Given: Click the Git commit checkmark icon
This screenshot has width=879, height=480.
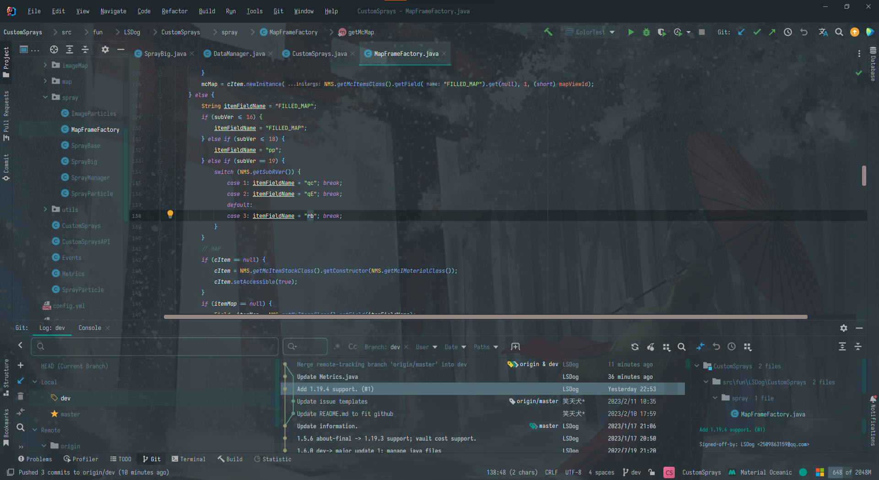Looking at the screenshot, I should click(x=757, y=32).
